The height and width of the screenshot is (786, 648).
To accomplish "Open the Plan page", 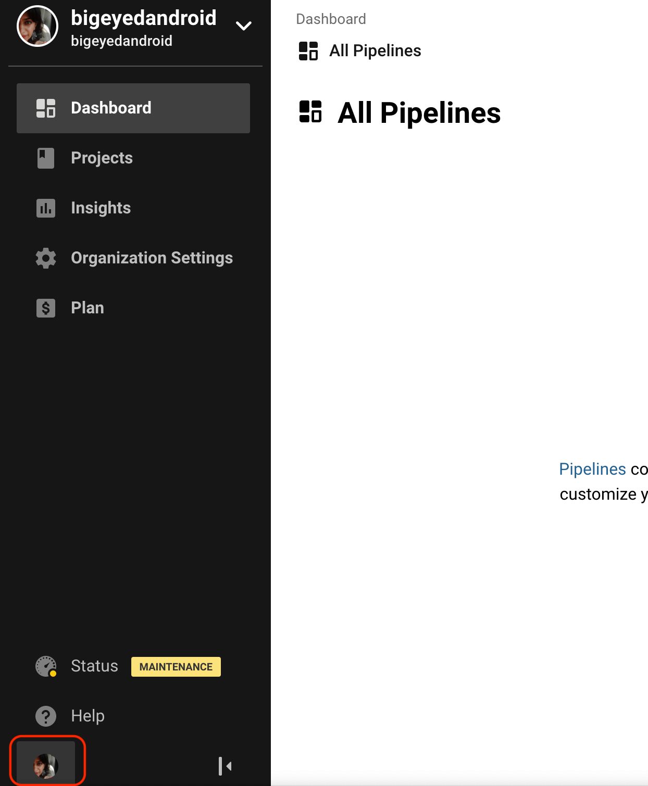I will (133, 308).
